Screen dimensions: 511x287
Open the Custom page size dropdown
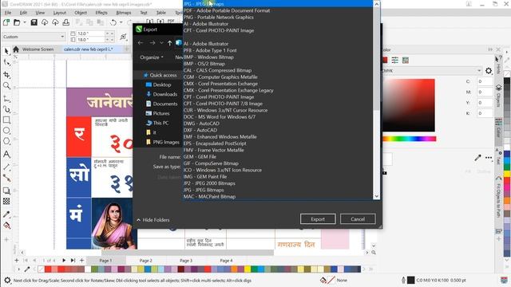tap(62, 37)
